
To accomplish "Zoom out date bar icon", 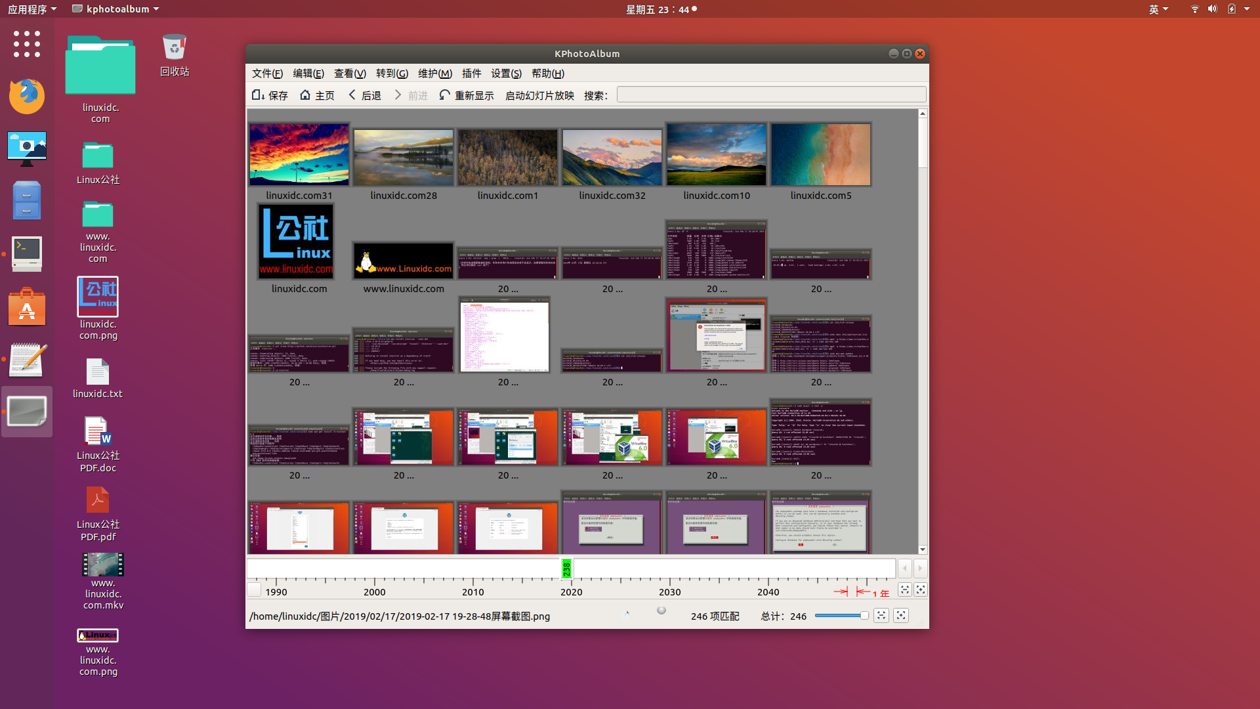I will click(x=904, y=590).
